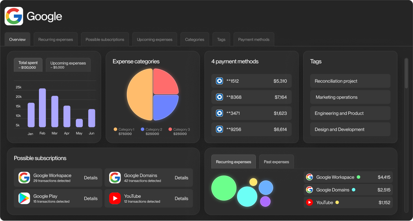Click the purple bubble
The height and width of the screenshot is (221, 413).
point(265,202)
